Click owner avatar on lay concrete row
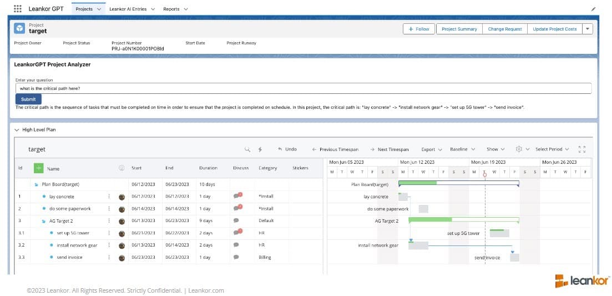This screenshot has height=296, width=612. coord(122,197)
